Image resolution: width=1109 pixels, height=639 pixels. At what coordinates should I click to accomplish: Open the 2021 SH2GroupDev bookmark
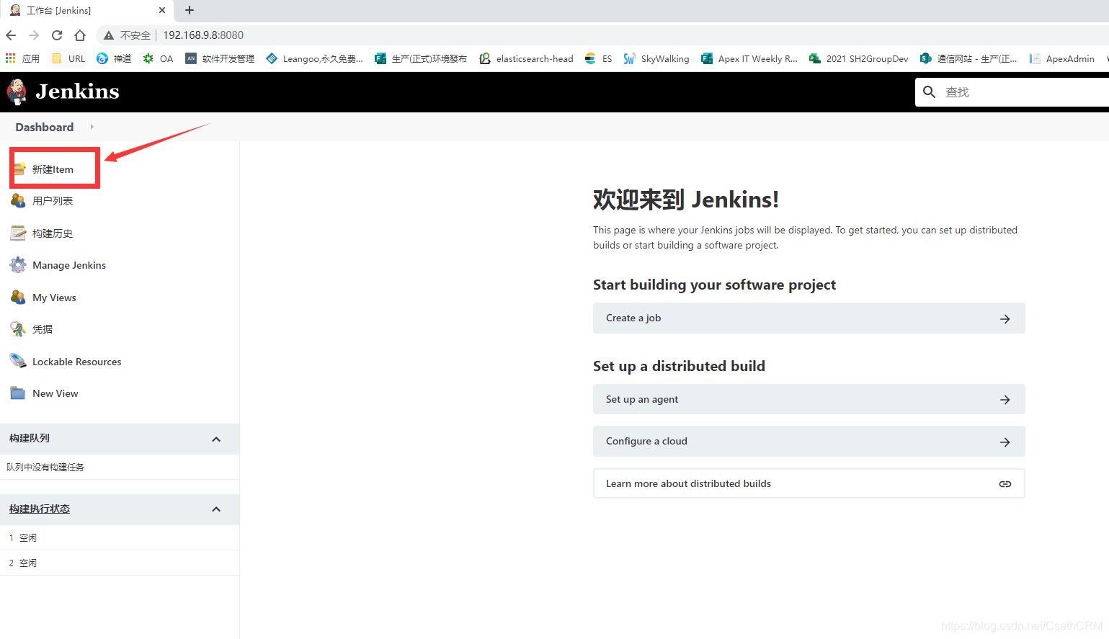[x=858, y=58]
